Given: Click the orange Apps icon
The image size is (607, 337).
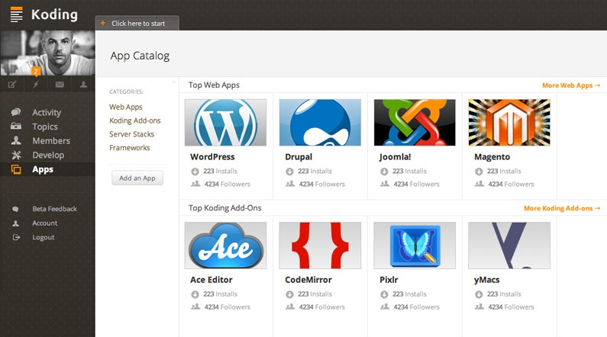Looking at the screenshot, I should (16, 169).
